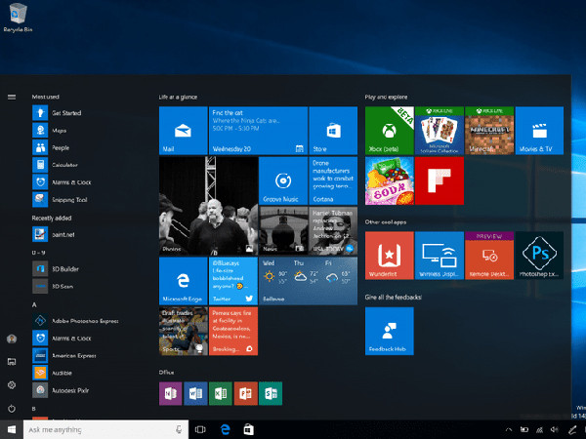Screen dimensions: 586x439
Task: Open the Power options button
Action: [x=12, y=409]
